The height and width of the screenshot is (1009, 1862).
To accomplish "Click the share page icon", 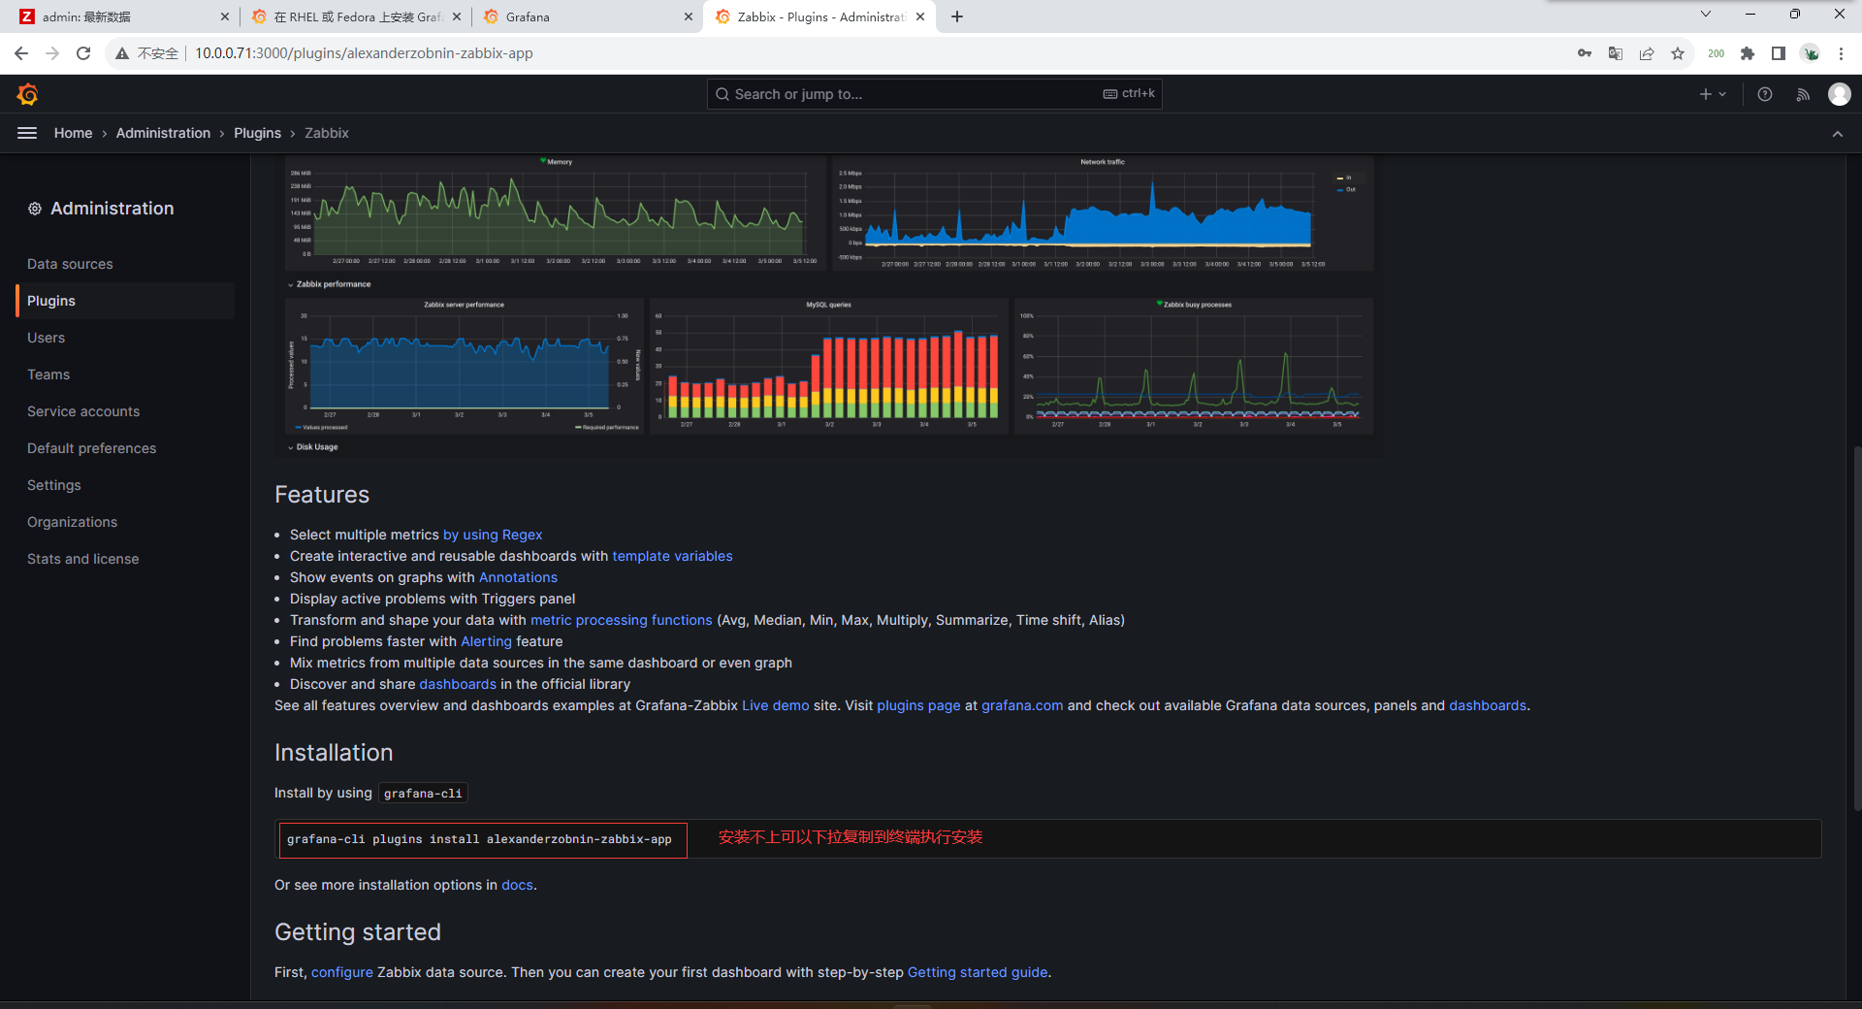I will pyautogui.click(x=1647, y=53).
